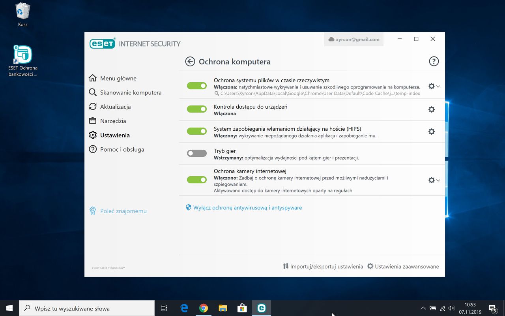Click the xyrcon@gmail.com account button

tap(354, 39)
